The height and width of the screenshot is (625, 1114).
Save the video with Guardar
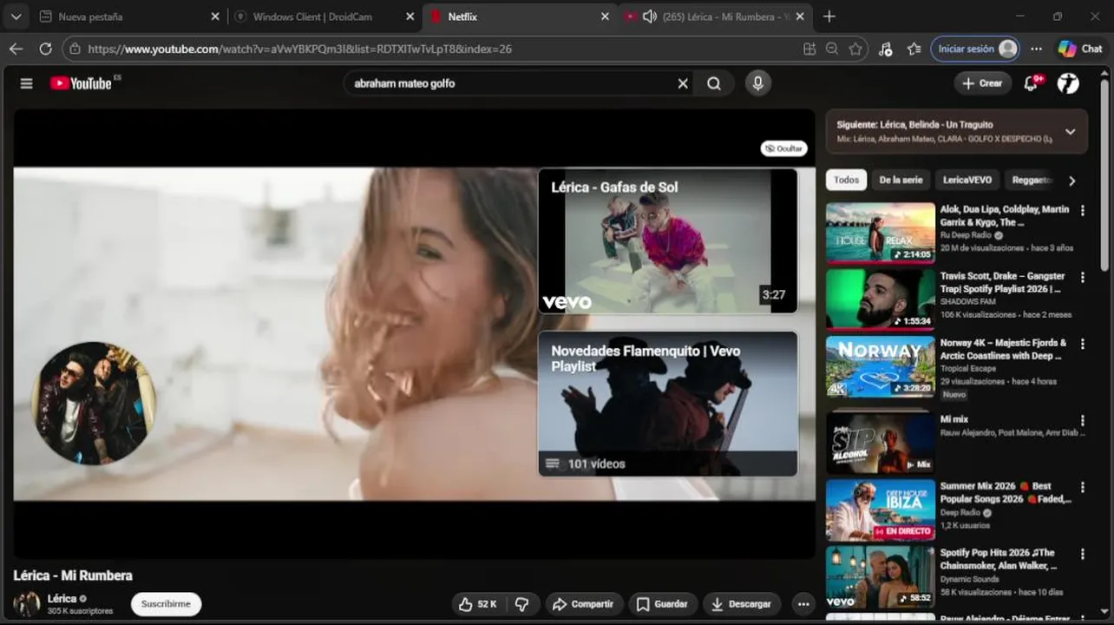point(662,604)
